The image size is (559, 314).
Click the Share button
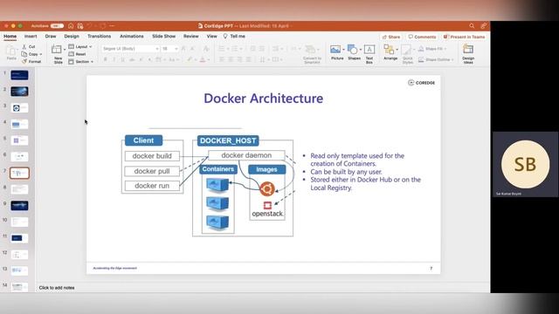(x=391, y=37)
